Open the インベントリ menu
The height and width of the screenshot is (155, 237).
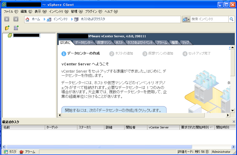coord(59,12)
